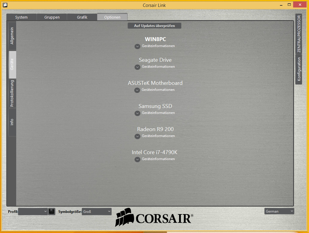Open the Symbolgröße dropdown showing Groß
The width and height of the screenshot is (309, 233).
pyautogui.click(x=96, y=211)
